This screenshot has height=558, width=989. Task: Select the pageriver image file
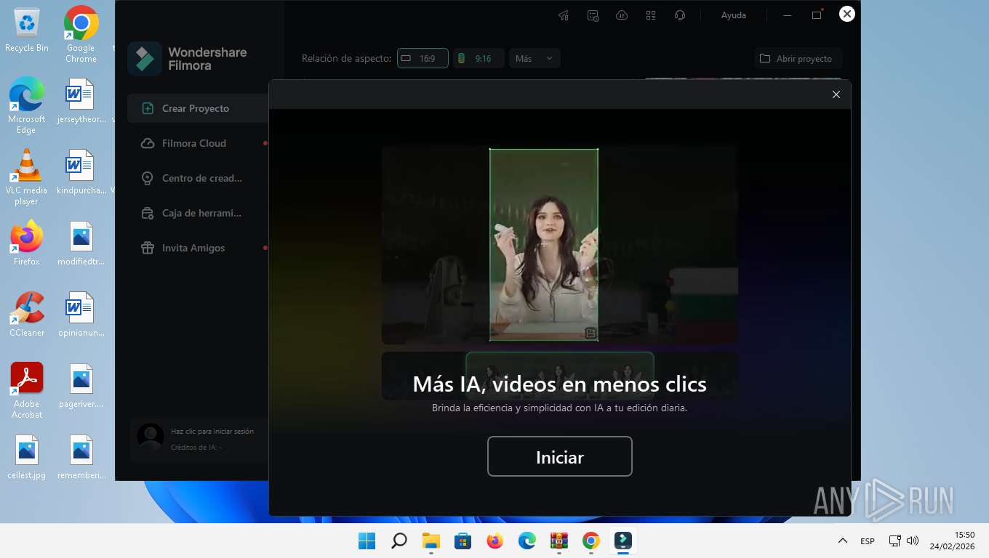(x=81, y=386)
